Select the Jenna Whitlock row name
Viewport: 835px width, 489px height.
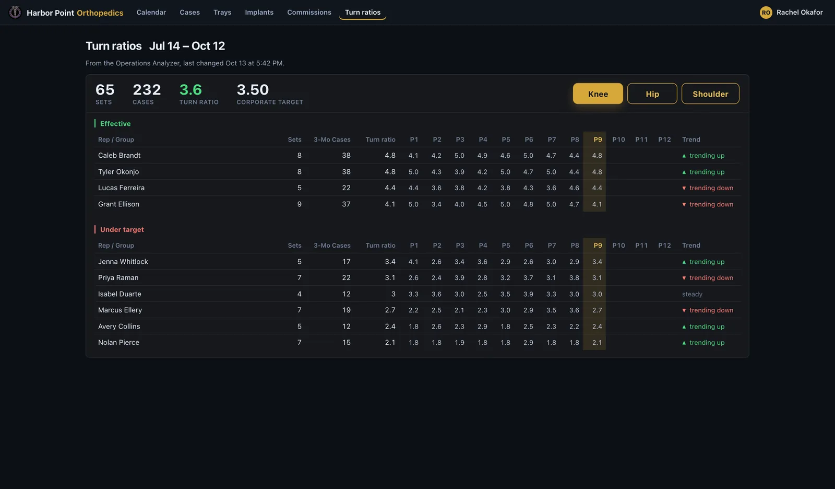(x=123, y=262)
